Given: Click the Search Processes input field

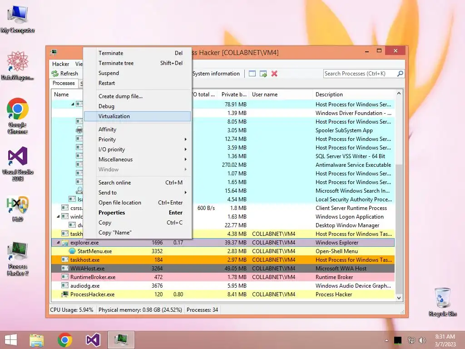Looking at the screenshot, I should 360,73.
